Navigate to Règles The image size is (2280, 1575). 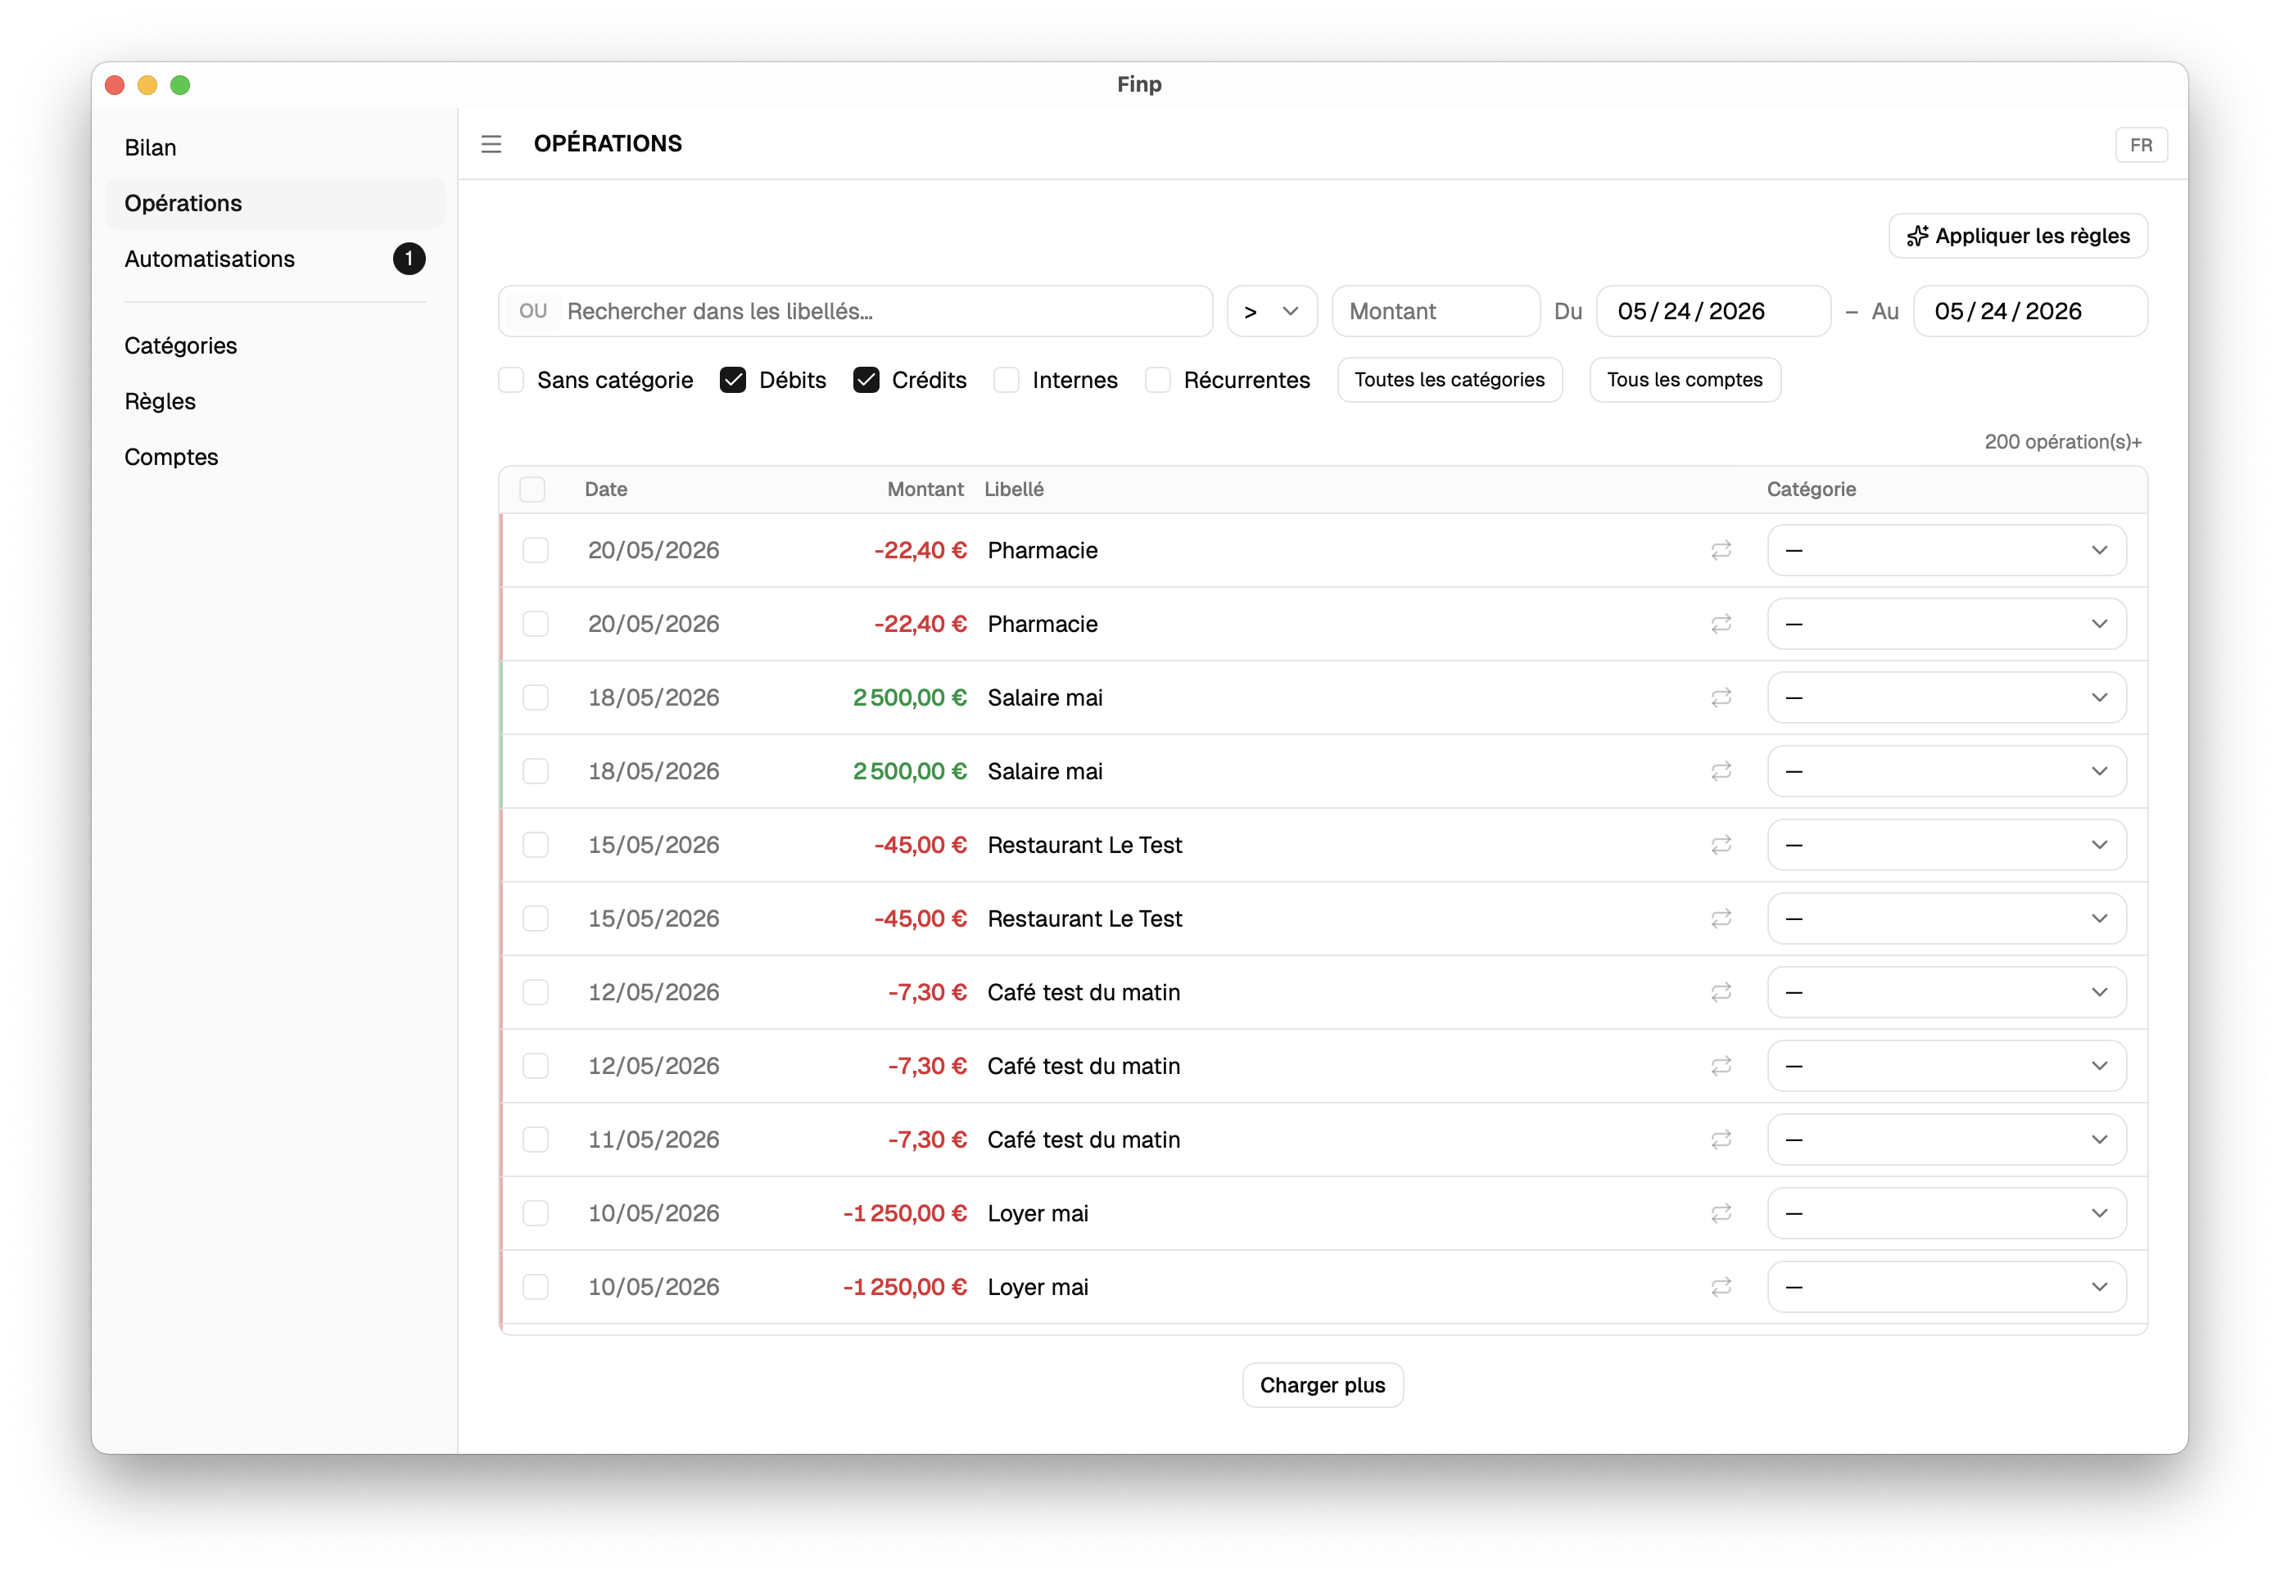coord(274,402)
